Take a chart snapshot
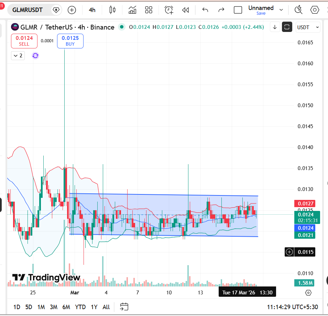 click(x=298, y=10)
